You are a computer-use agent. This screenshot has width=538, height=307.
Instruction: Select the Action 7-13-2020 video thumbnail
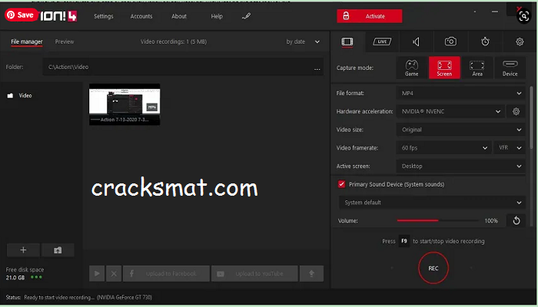125,104
